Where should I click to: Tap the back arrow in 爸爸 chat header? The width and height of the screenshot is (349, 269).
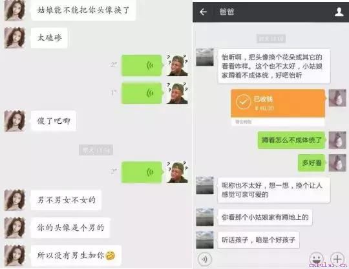point(203,12)
